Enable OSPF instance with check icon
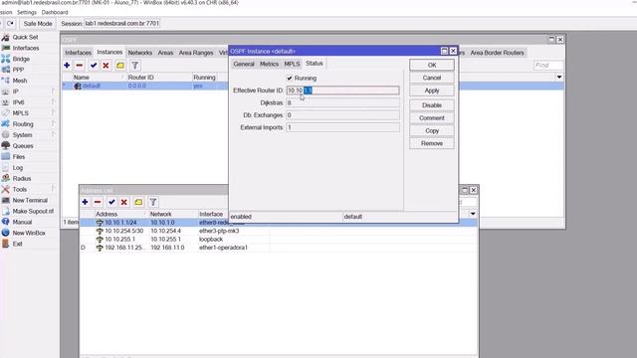 (94, 66)
